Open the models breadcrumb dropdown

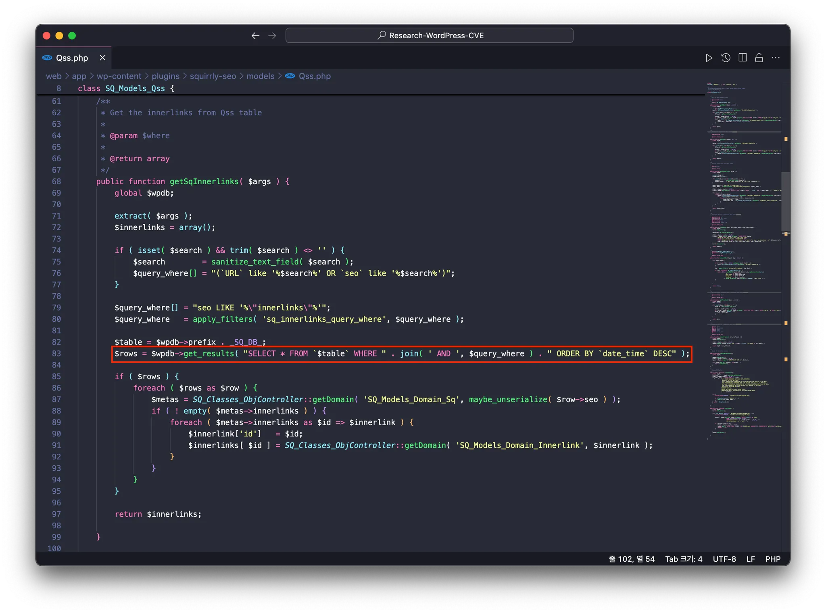pos(260,76)
